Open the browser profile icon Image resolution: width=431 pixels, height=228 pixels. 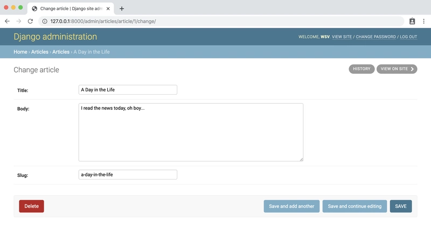pos(412,21)
